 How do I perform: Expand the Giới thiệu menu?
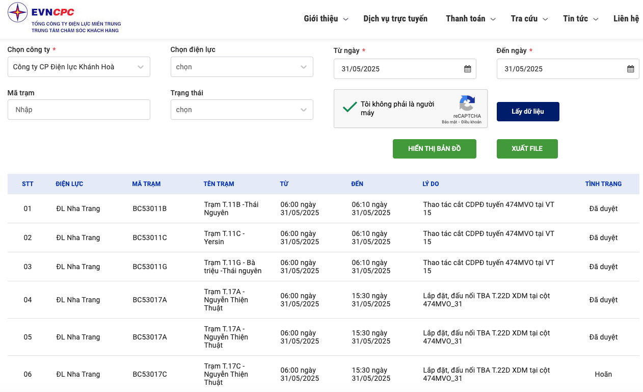[x=326, y=19]
